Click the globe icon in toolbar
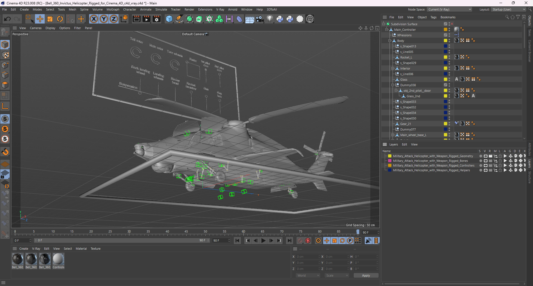 pyautogui.click(x=310, y=19)
